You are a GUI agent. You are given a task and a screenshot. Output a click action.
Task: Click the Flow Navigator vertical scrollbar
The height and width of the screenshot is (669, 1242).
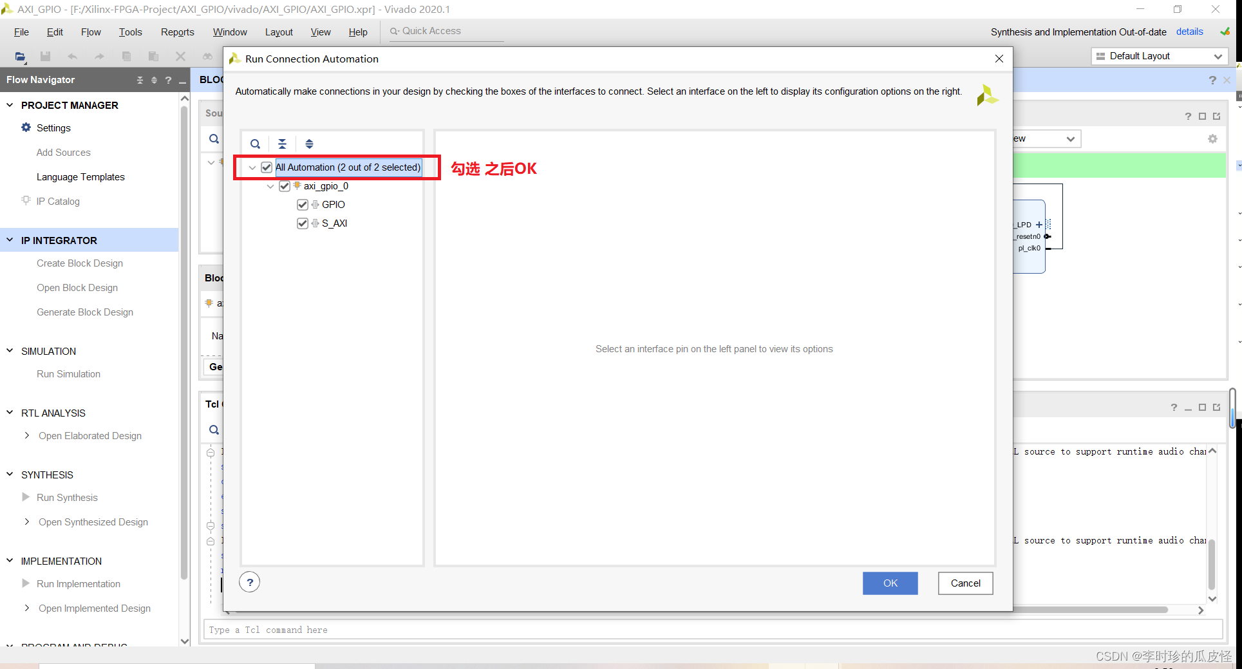point(185,341)
